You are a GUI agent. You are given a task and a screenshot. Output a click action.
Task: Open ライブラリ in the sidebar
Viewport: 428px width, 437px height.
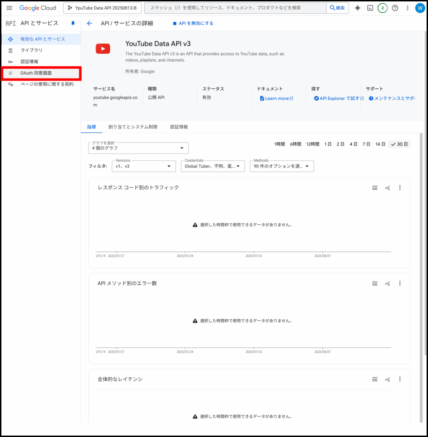[41, 50]
